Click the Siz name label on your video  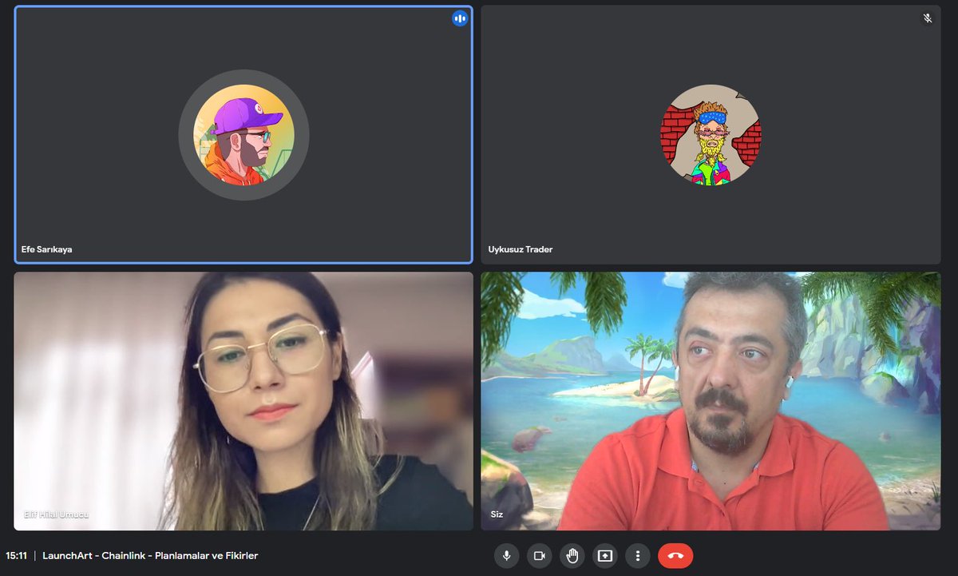[x=496, y=514]
